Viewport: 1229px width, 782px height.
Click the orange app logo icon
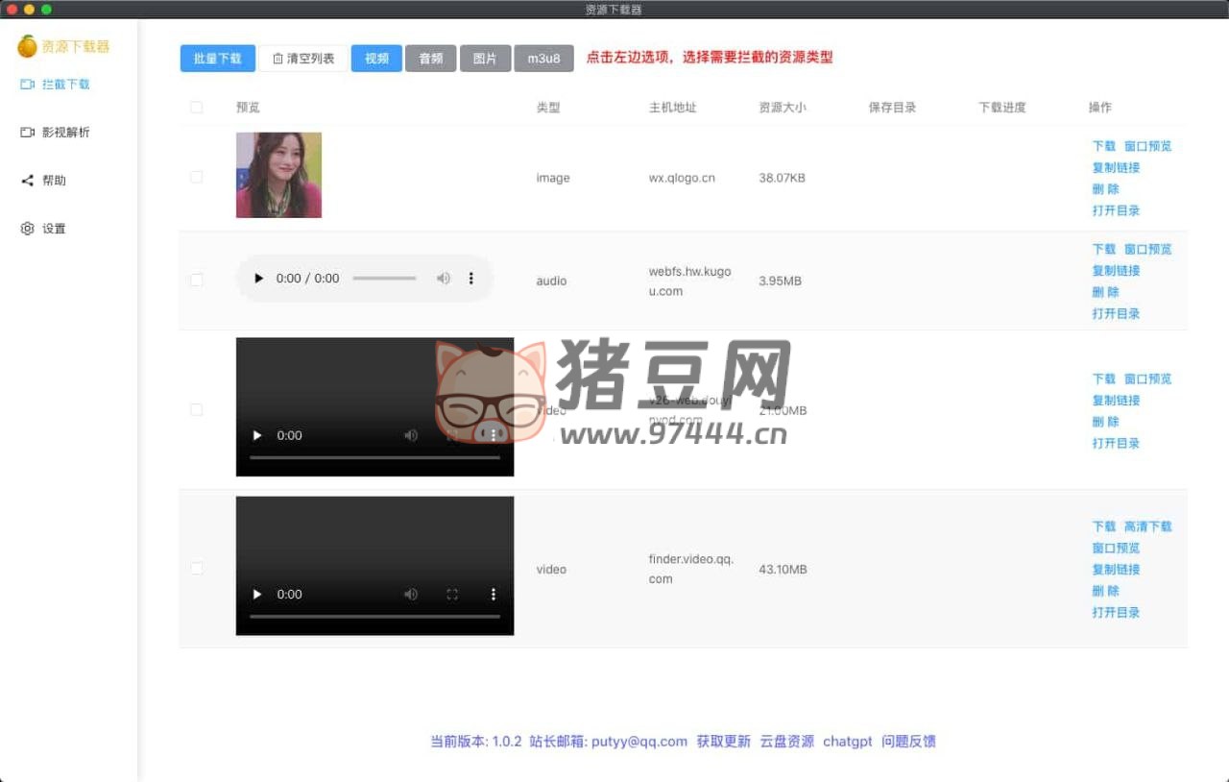[27, 46]
